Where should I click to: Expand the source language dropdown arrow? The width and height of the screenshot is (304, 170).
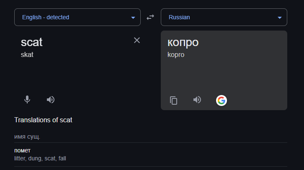click(x=133, y=18)
